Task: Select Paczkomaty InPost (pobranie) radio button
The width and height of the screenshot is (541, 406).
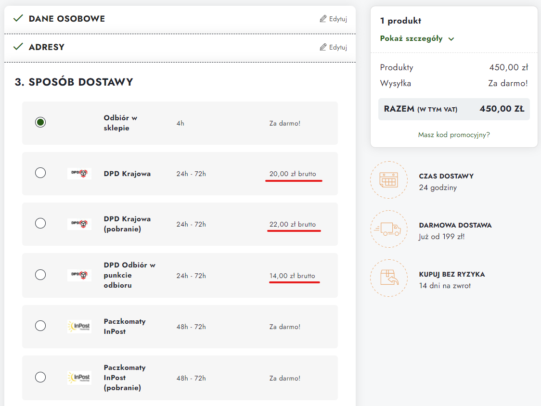Action: point(40,377)
